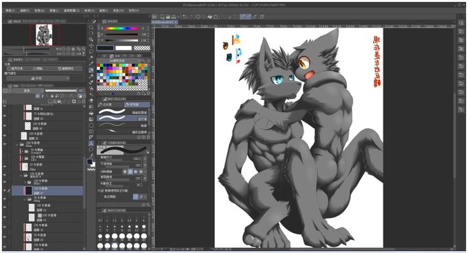Screen dimensions: 468x253
Task: Toggle visibility of the Main folder layer
Action: 5,144
